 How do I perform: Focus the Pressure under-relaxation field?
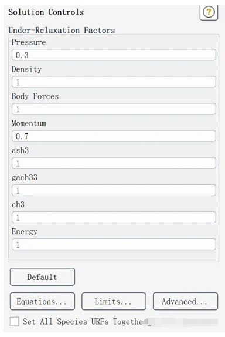[x=114, y=55]
